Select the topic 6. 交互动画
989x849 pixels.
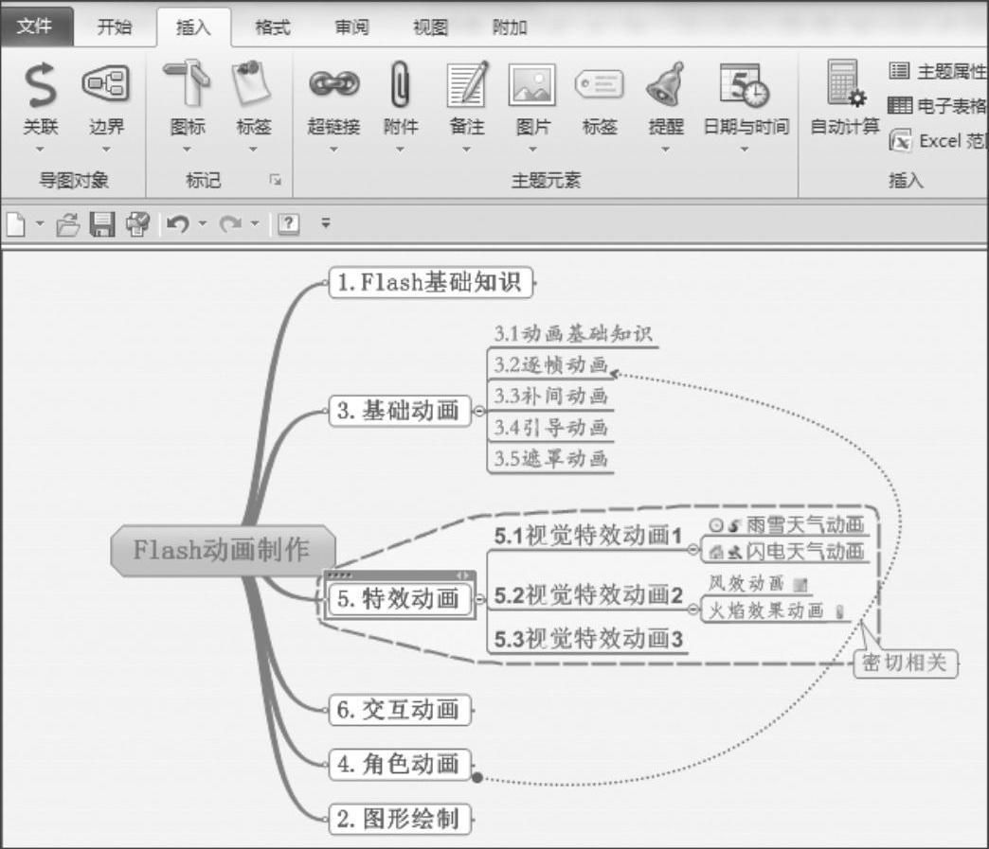pyautogui.click(x=400, y=710)
